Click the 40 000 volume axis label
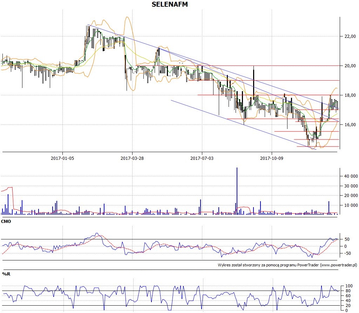The width and height of the screenshot is (359, 313). [x=351, y=176]
